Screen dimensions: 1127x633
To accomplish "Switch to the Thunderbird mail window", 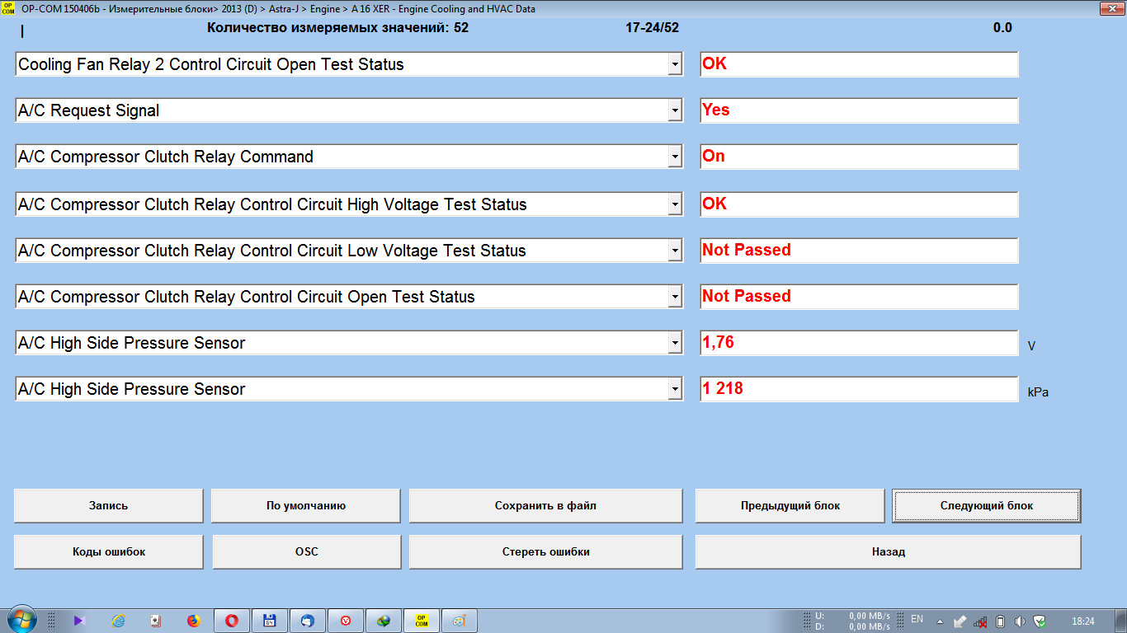I will click(308, 621).
